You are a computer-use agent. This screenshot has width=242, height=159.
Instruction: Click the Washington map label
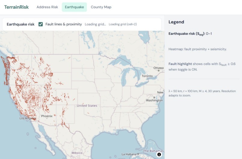coord(154,100)
